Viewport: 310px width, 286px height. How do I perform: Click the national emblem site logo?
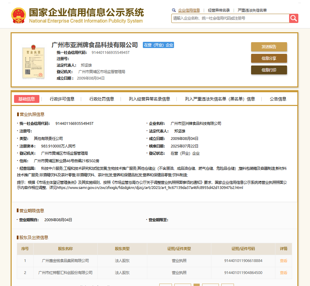coord(18,15)
